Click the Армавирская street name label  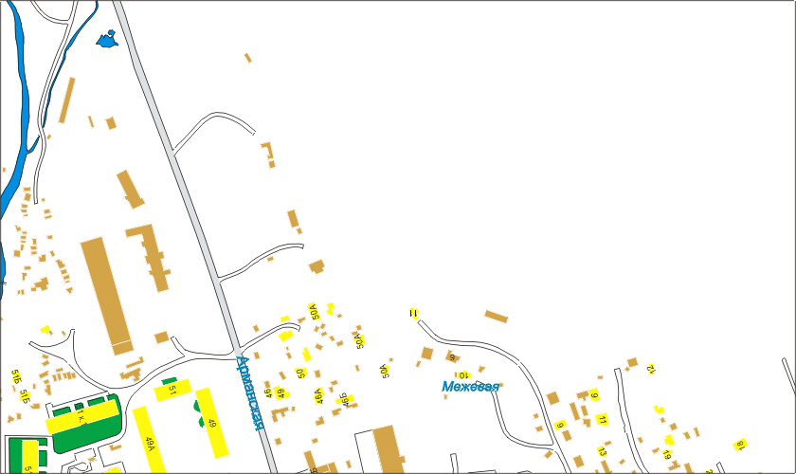pyautogui.click(x=248, y=392)
